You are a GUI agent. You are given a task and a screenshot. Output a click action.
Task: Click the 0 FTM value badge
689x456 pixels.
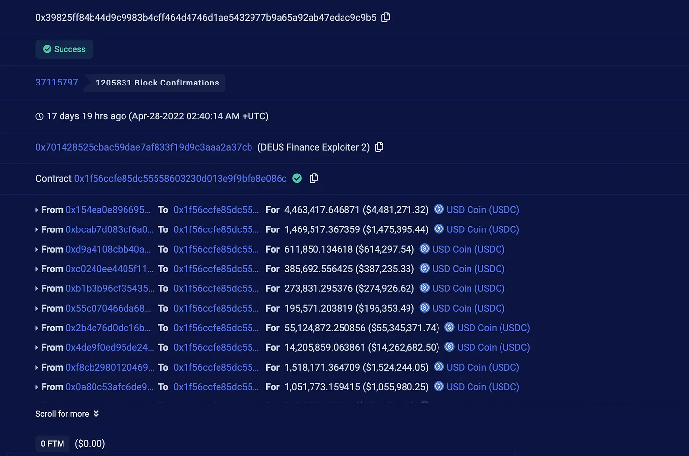(52, 443)
